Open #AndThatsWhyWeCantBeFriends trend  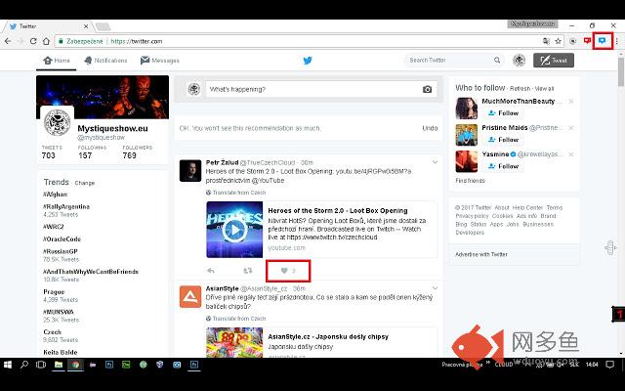(91, 272)
